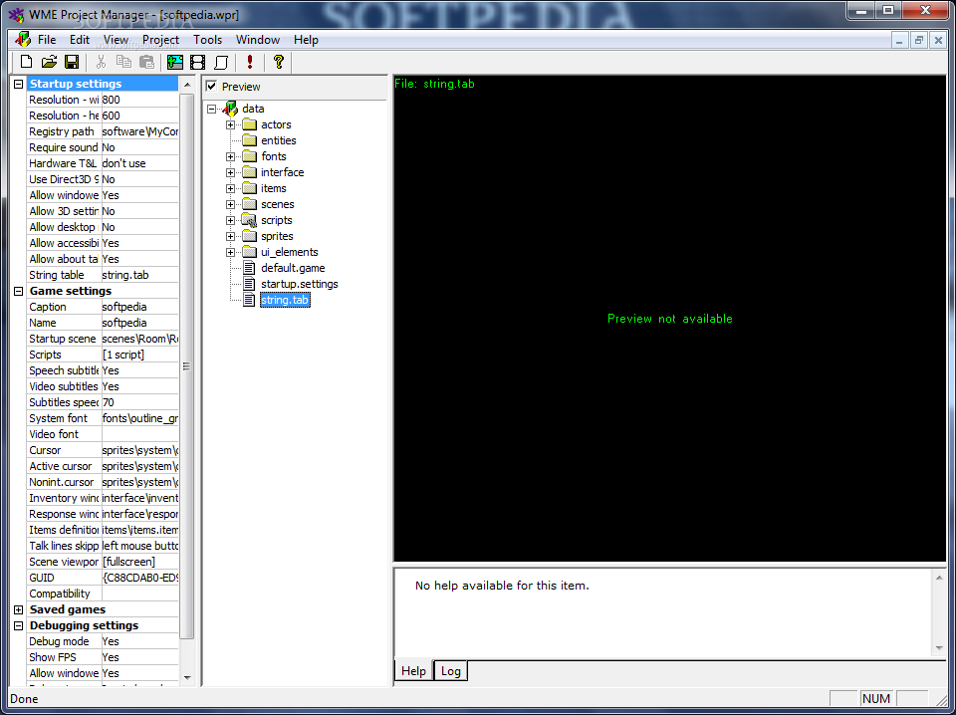Open the File menu

[47, 40]
